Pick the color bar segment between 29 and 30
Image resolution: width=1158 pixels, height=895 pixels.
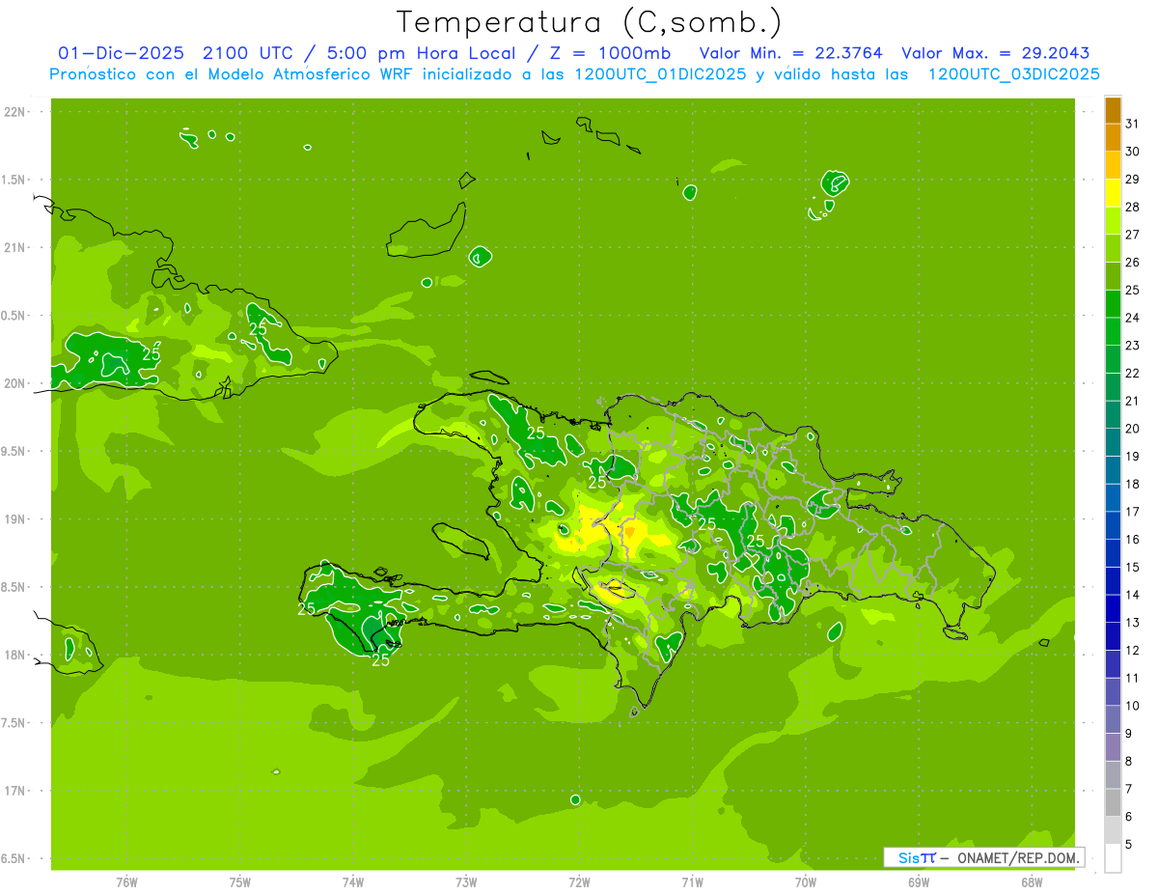coord(1113,165)
